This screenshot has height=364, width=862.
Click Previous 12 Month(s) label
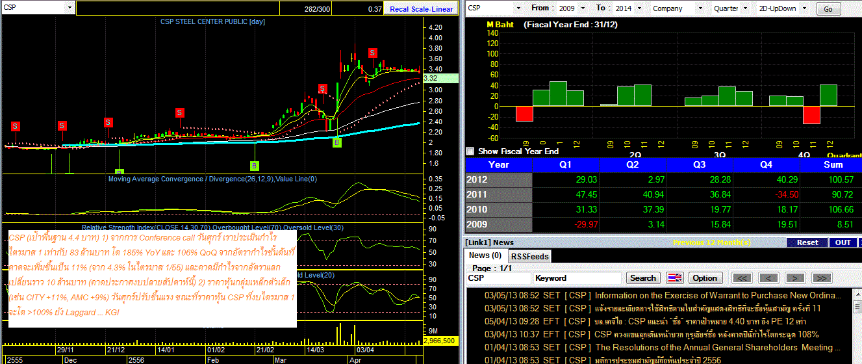[x=713, y=242]
